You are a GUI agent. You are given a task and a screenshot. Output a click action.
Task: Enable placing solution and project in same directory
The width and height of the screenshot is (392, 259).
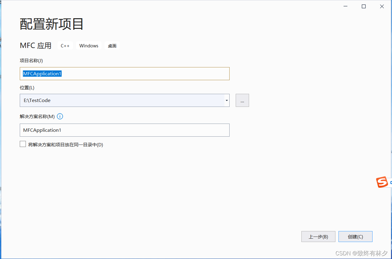(x=23, y=144)
